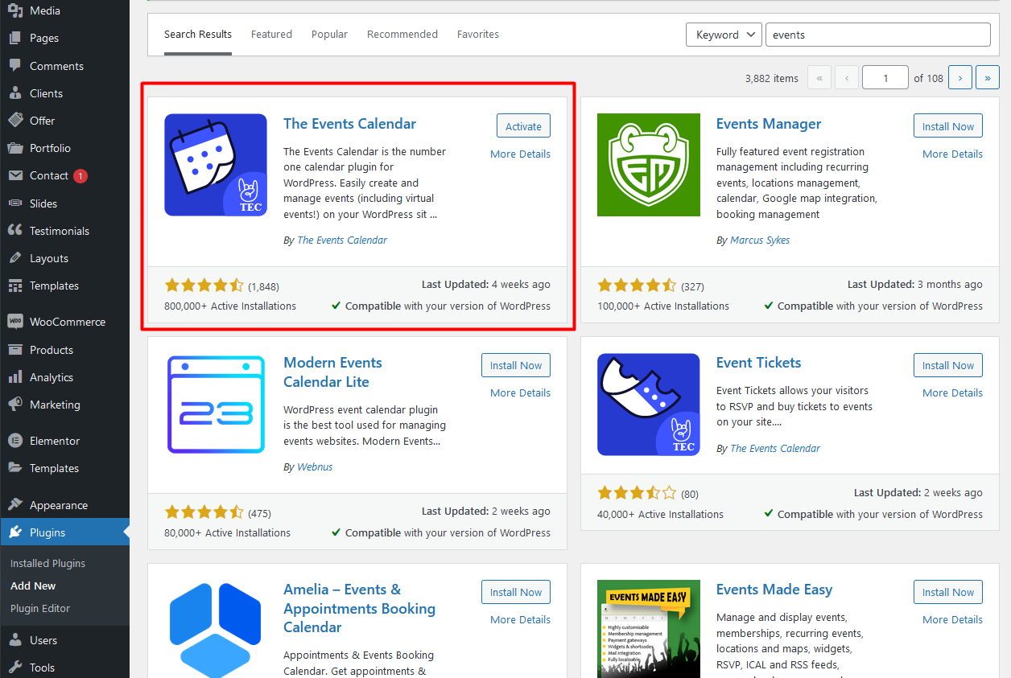
Task: Switch to the Favorites tab
Action: [x=478, y=35]
